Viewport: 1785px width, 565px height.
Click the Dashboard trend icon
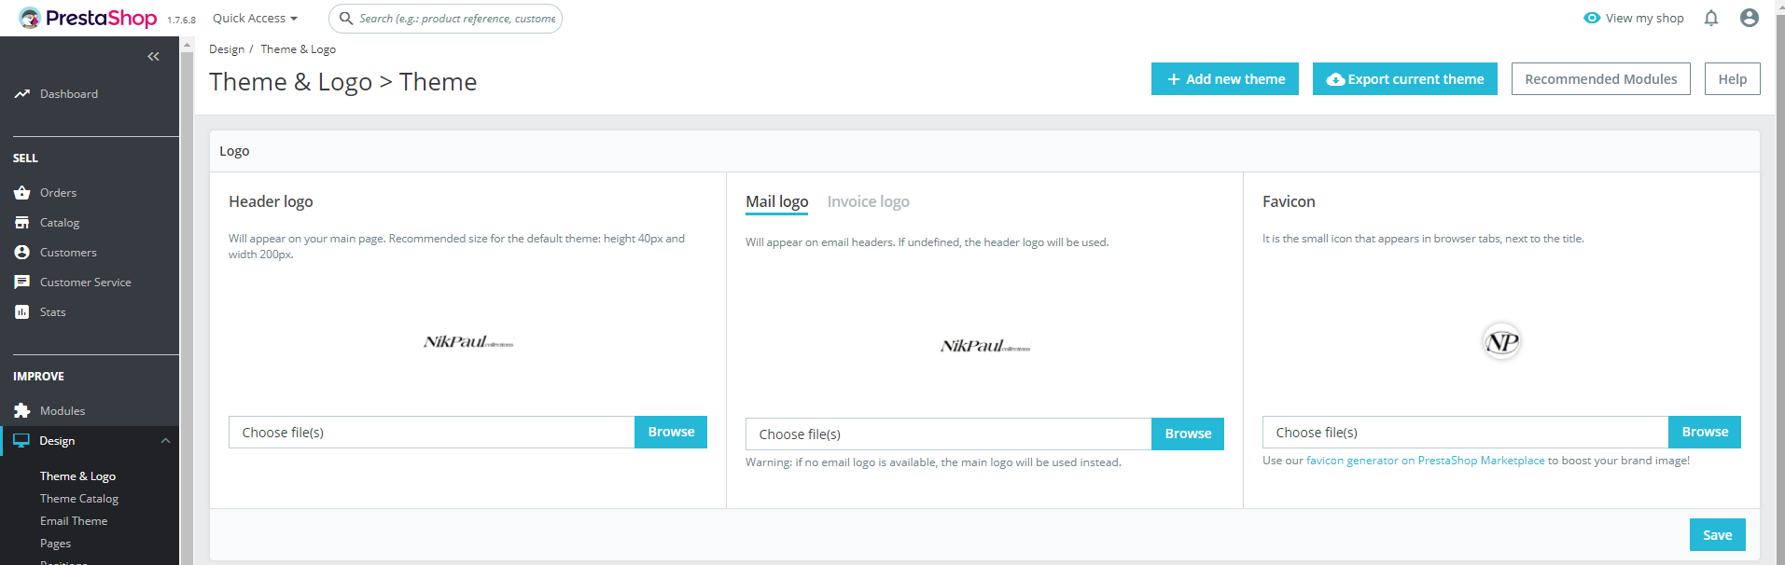tap(22, 94)
